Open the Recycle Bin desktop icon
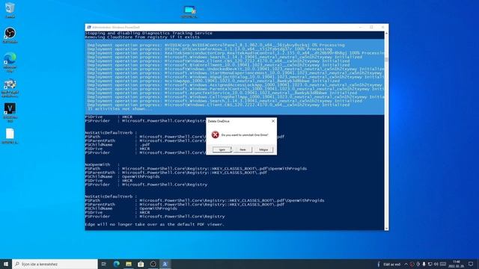Screen dimensions: 479x269 click(x=10, y=10)
